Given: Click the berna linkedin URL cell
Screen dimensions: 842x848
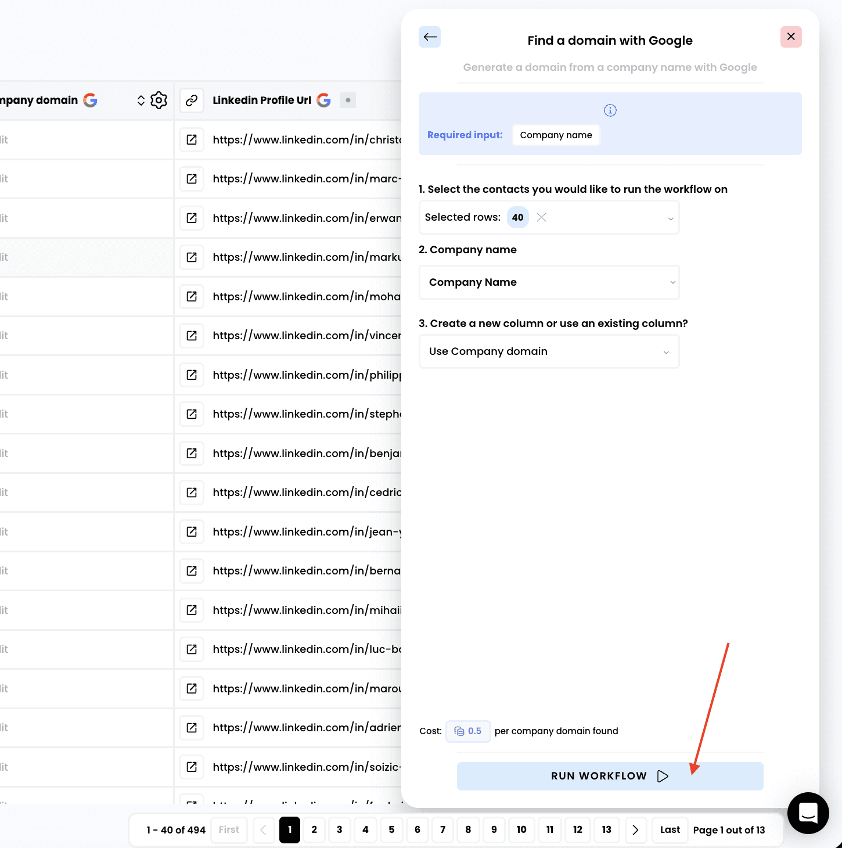Looking at the screenshot, I should point(307,571).
